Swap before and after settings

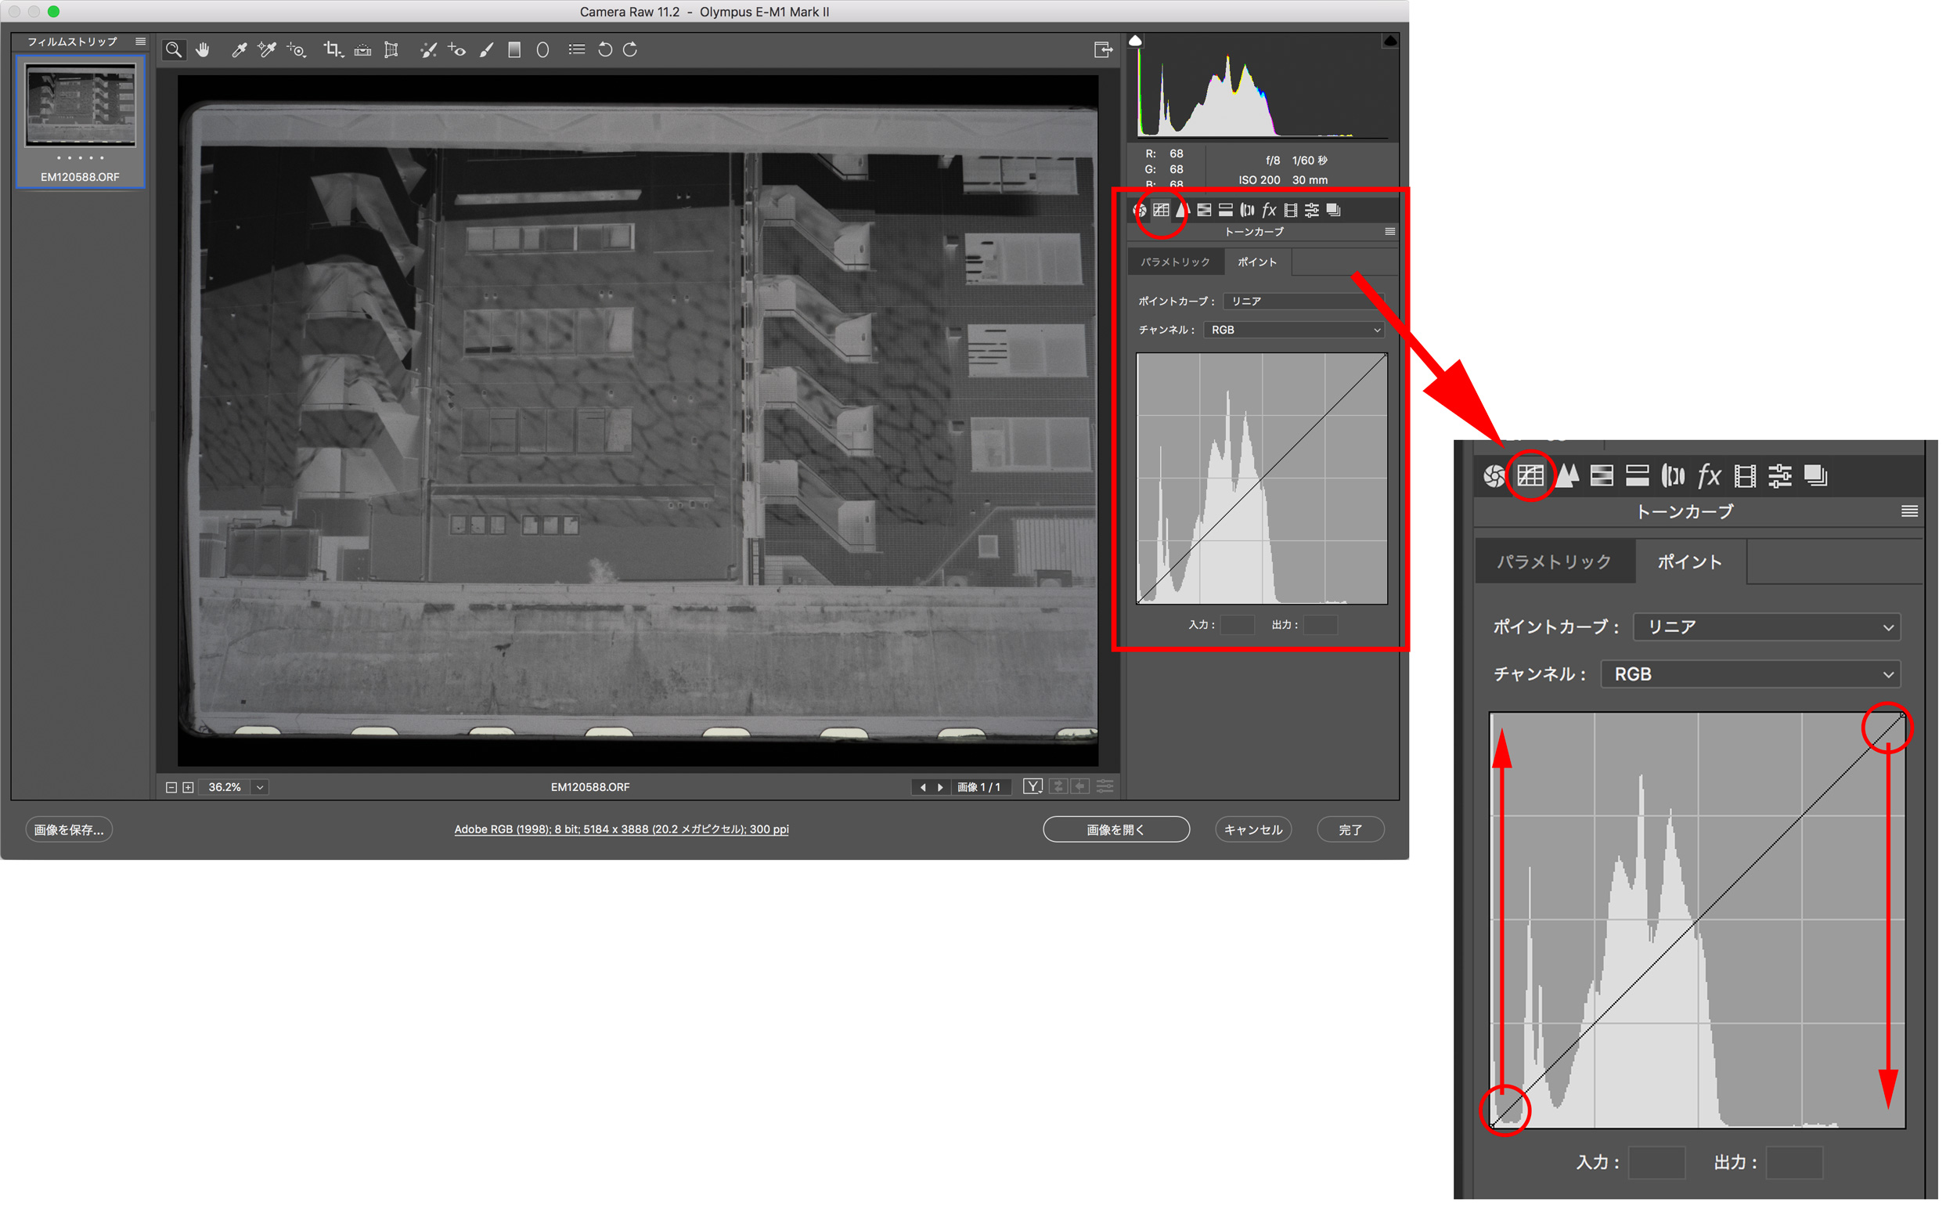coord(1058,787)
